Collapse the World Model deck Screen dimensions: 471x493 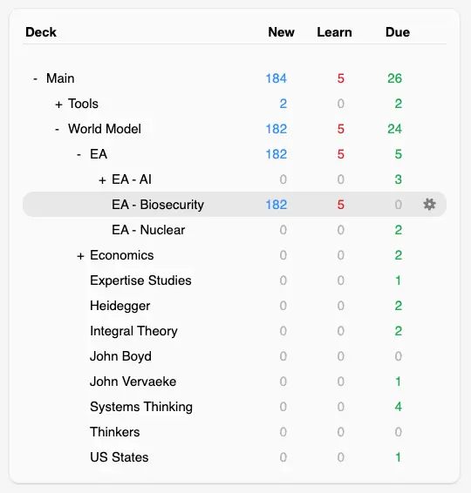tap(57, 129)
